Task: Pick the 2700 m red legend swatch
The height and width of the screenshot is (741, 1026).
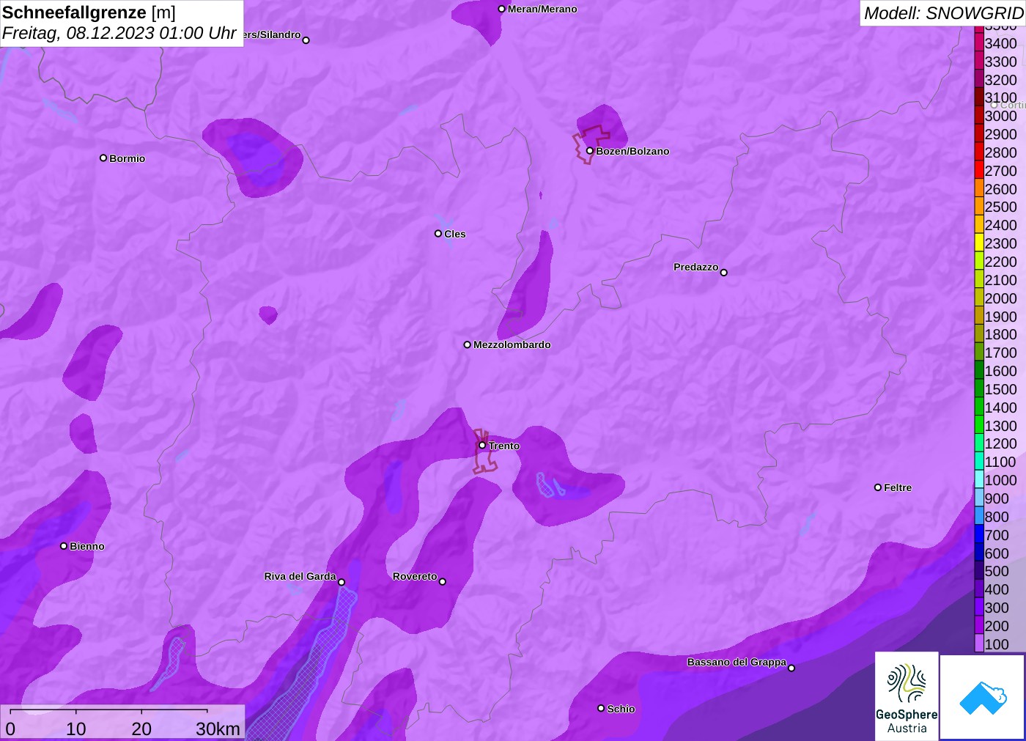Action: click(979, 171)
